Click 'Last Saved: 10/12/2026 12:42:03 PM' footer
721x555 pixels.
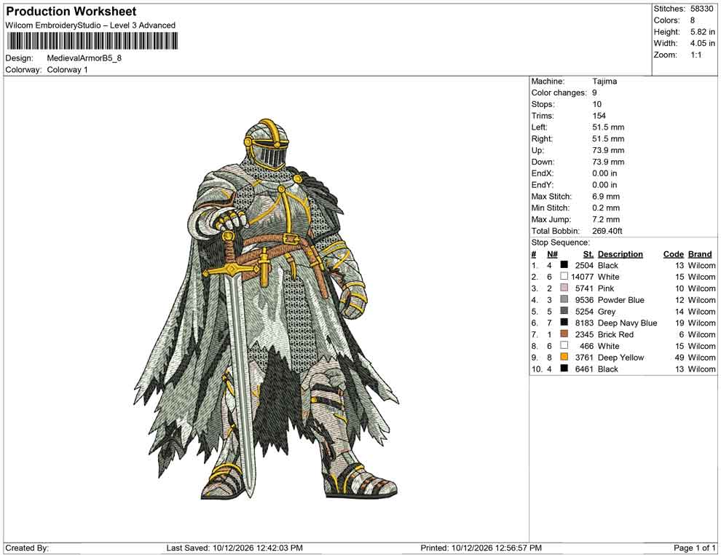235,548
